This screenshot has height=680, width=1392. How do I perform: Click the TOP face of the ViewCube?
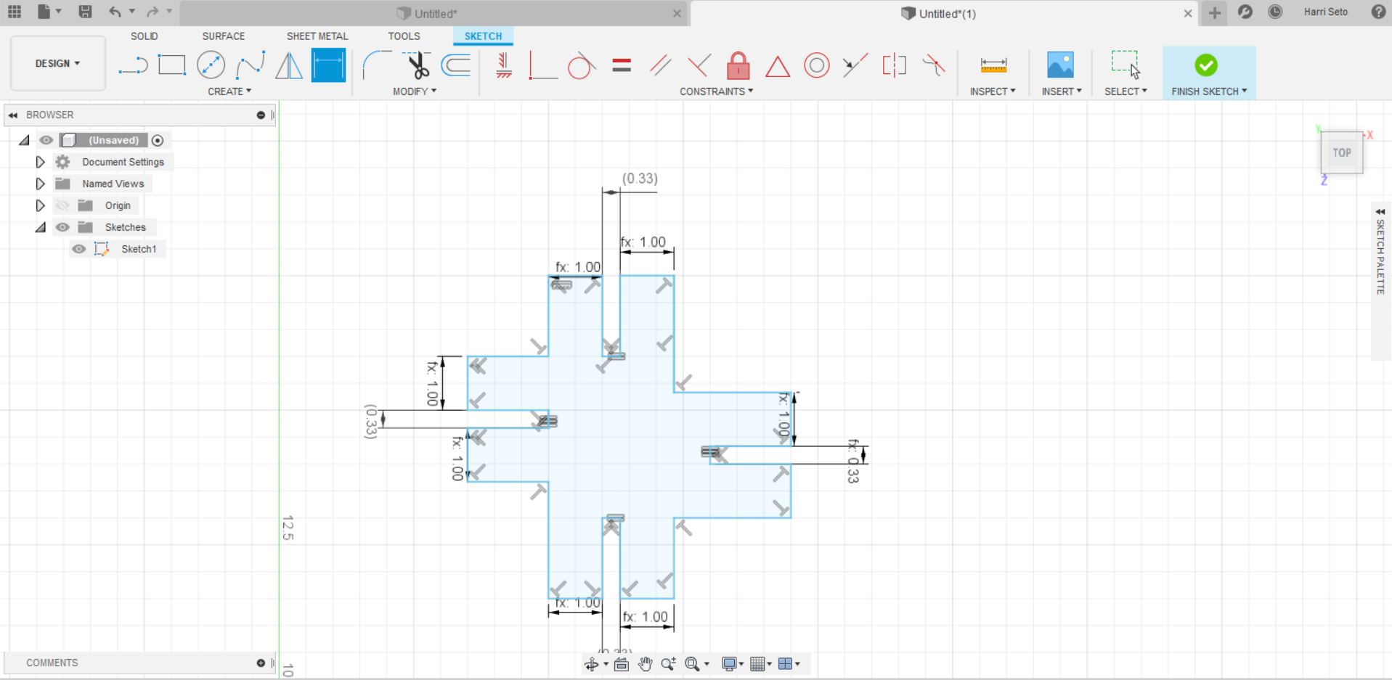click(1341, 152)
